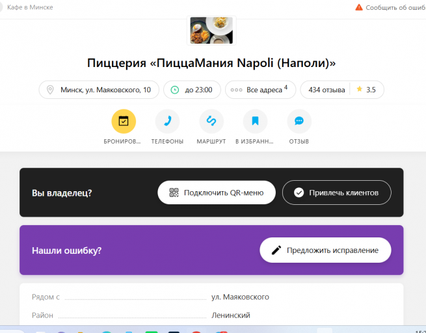This screenshot has height=333, width=426.
Task: Click the yellow booking calendar icon
Action: pos(124,121)
